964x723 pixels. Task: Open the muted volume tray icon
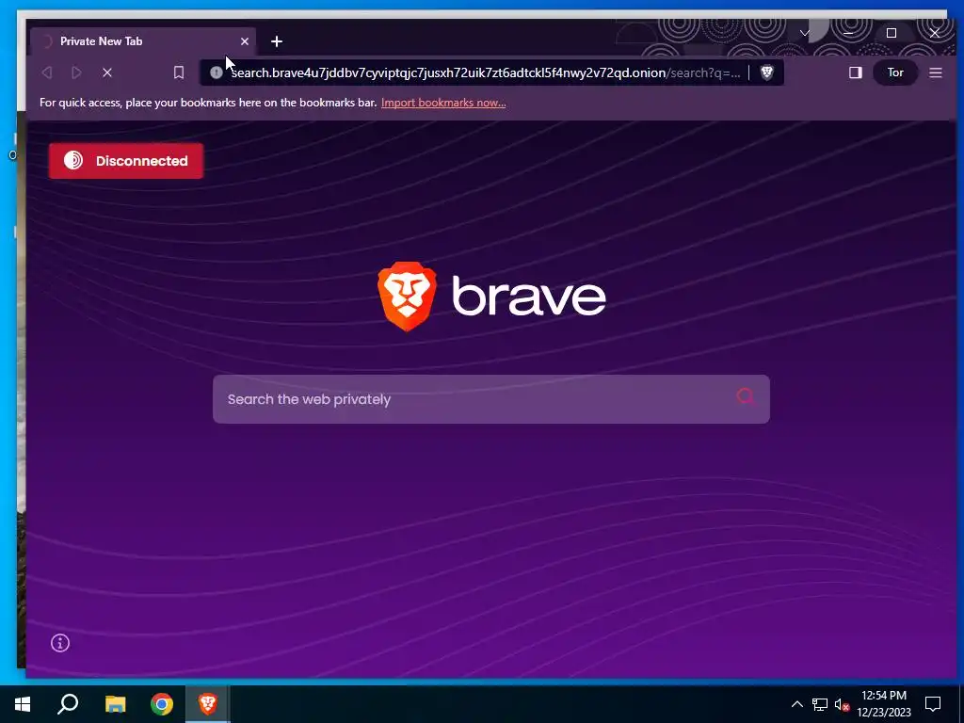[842, 704]
